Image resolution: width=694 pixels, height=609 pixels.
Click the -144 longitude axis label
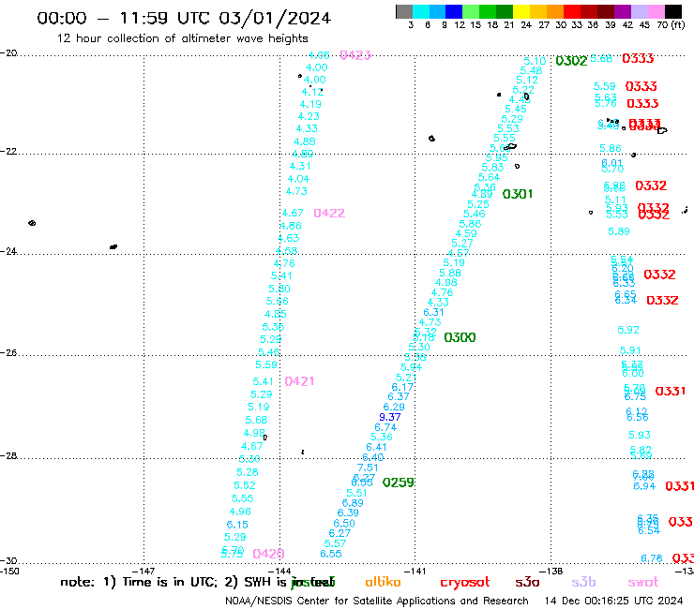coord(279,571)
